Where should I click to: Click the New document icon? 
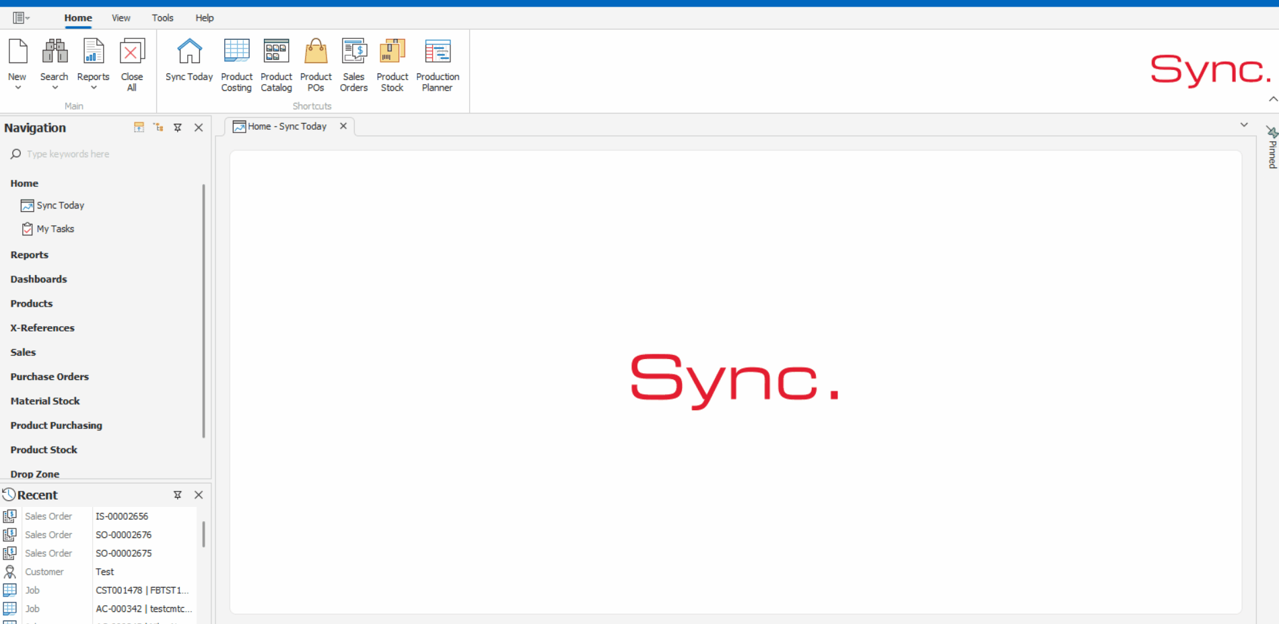[18, 52]
